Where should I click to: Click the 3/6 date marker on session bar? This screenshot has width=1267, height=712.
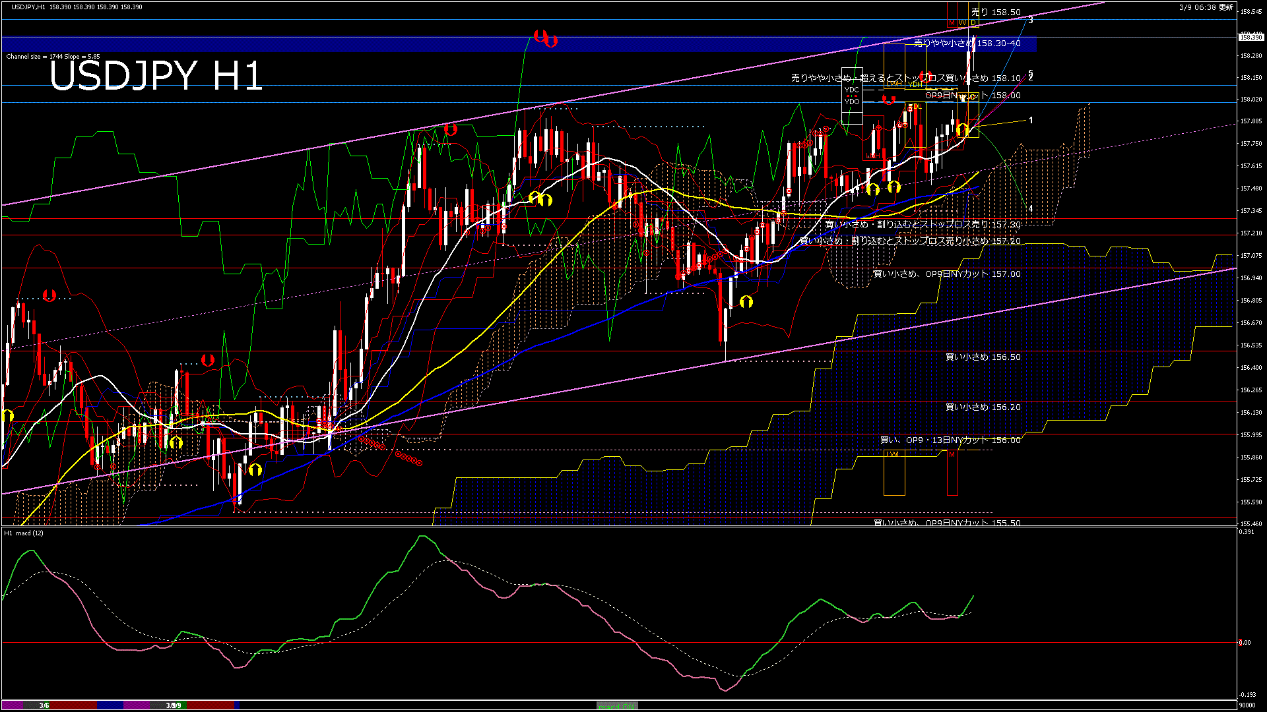44,705
